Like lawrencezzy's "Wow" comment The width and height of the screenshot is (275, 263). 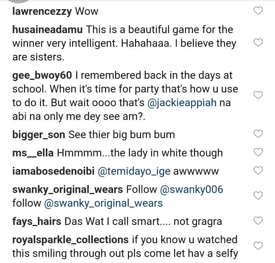pos(259,11)
